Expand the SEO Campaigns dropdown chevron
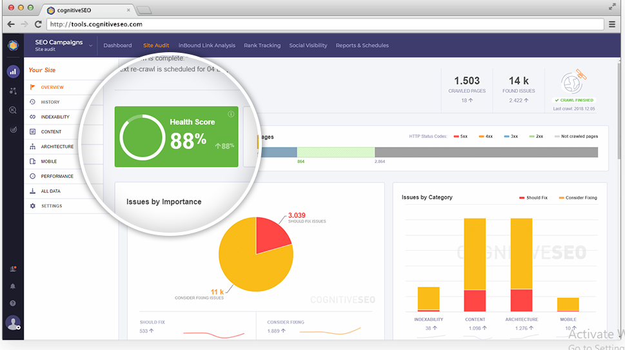 [x=91, y=46]
